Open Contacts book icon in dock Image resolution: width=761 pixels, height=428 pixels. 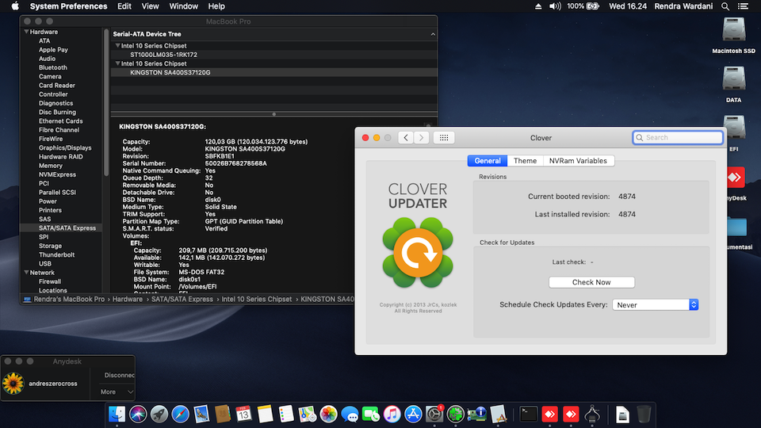(x=222, y=414)
